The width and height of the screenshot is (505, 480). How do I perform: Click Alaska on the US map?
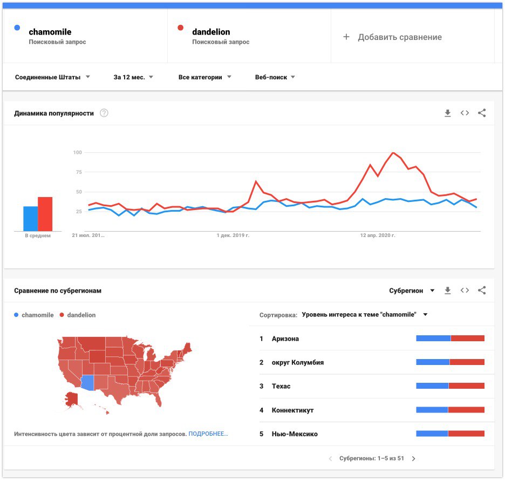pyautogui.click(x=72, y=399)
